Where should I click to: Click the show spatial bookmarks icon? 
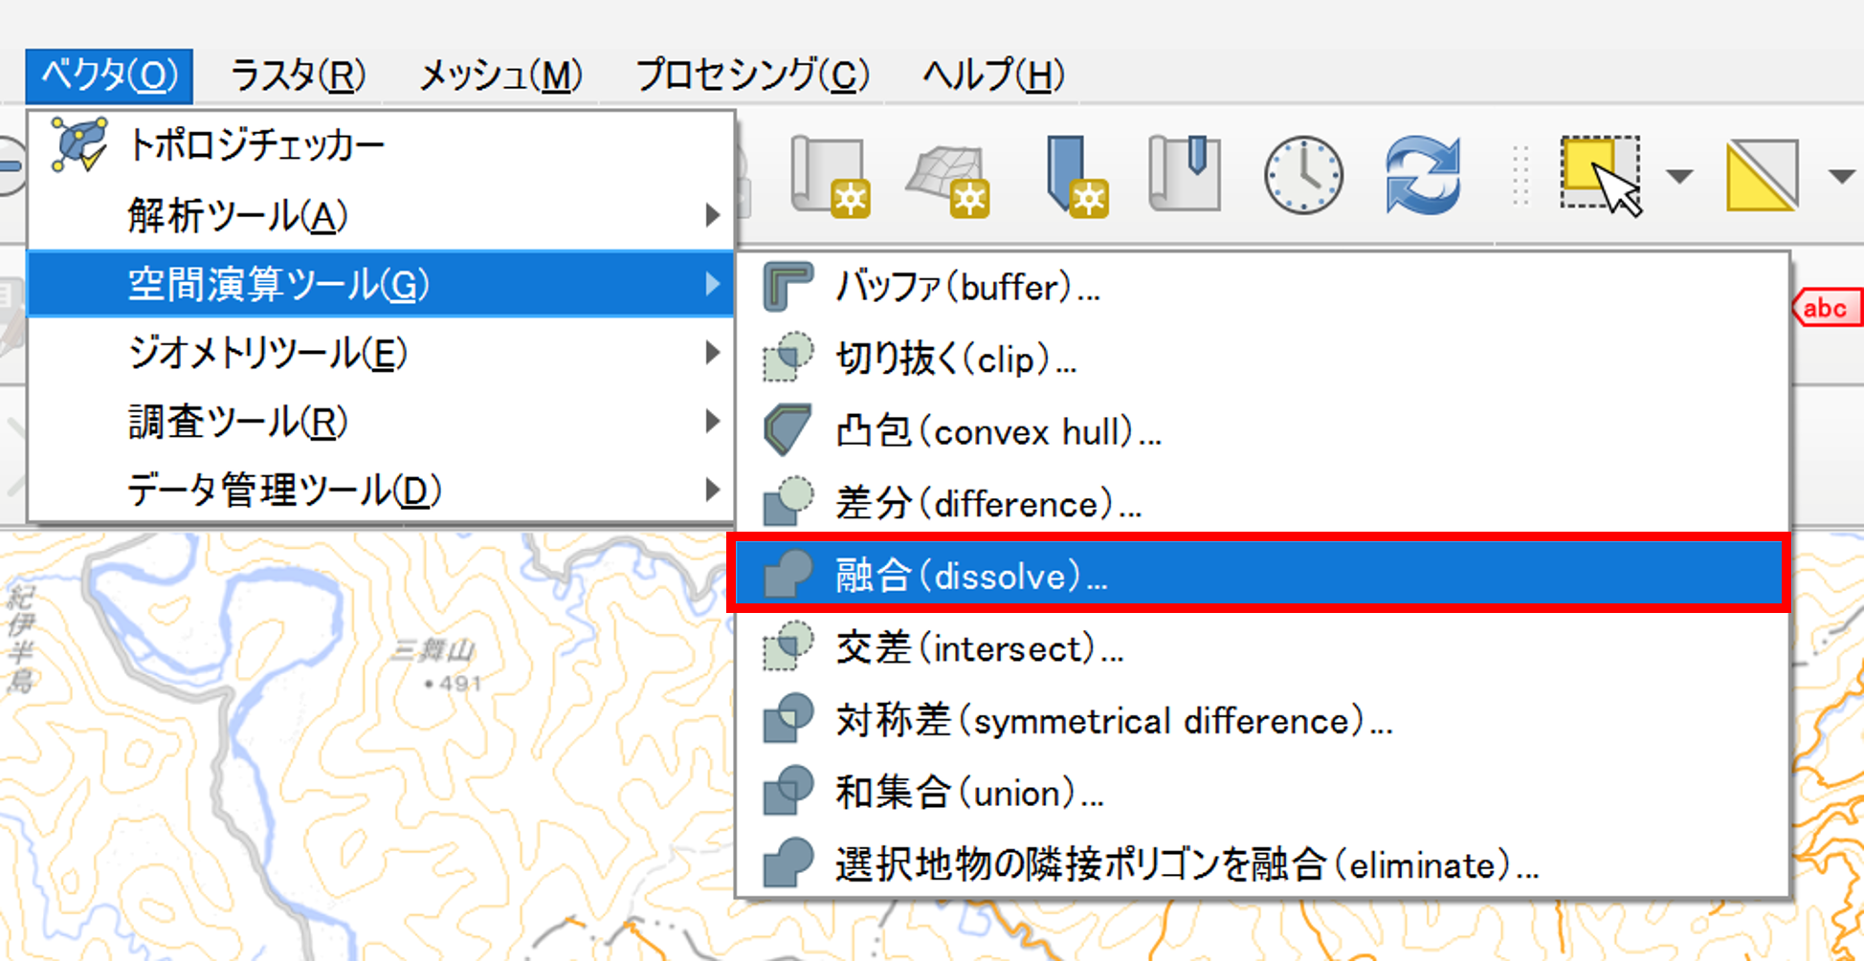1185,174
